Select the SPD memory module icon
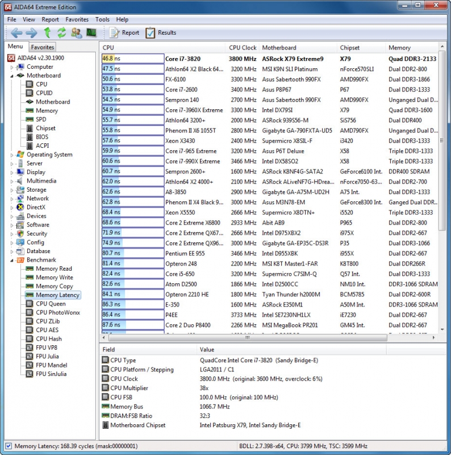The image size is (451, 455). [30, 119]
